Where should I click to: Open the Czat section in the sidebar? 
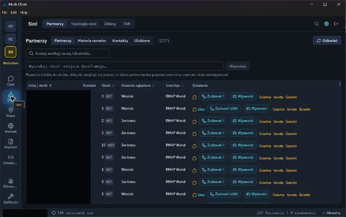coord(10,81)
